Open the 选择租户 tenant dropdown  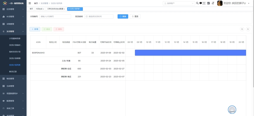(179, 3)
